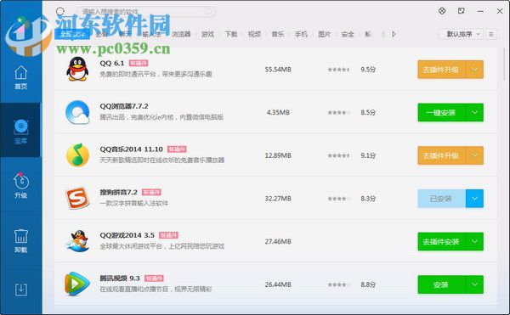Click 去插件升级 for QQ 6.1
The width and height of the screenshot is (510, 315).
coord(442,70)
